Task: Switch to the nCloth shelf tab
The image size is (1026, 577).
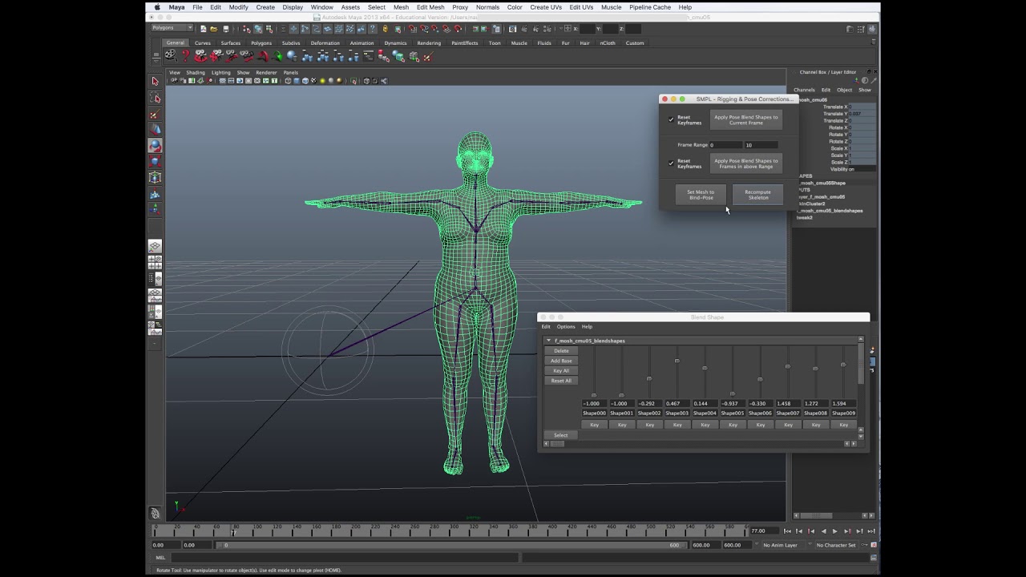Action: [x=608, y=43]
